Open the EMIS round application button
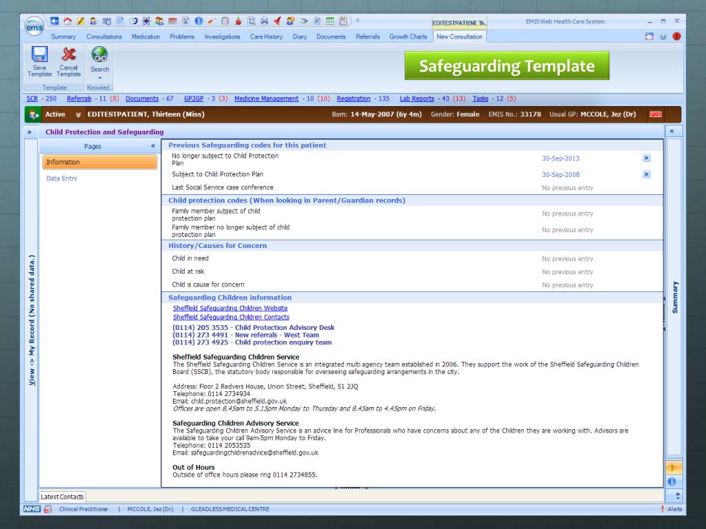Screen dimensions: 706x529 (34, 26)
